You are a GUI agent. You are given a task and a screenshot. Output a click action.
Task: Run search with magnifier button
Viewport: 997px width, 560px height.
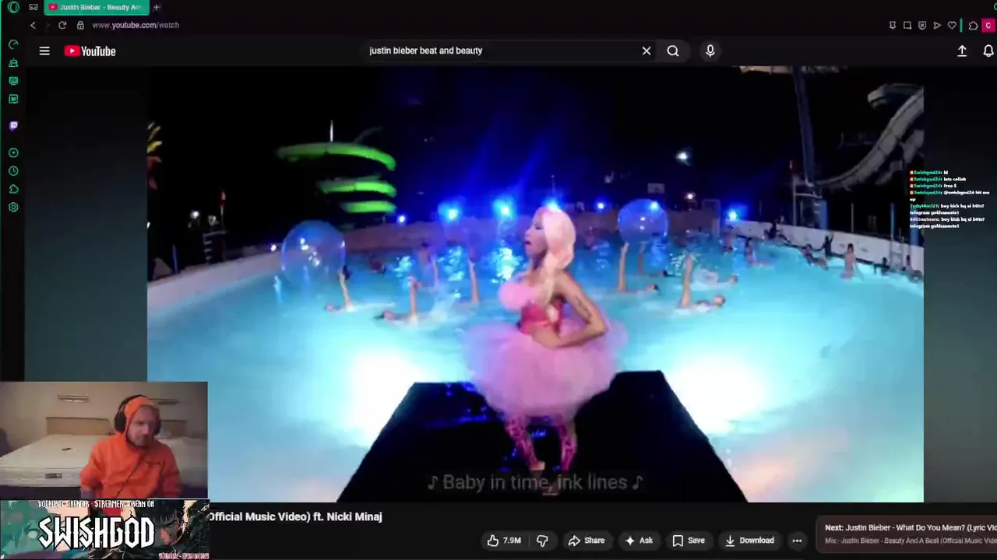click(673, 51)
